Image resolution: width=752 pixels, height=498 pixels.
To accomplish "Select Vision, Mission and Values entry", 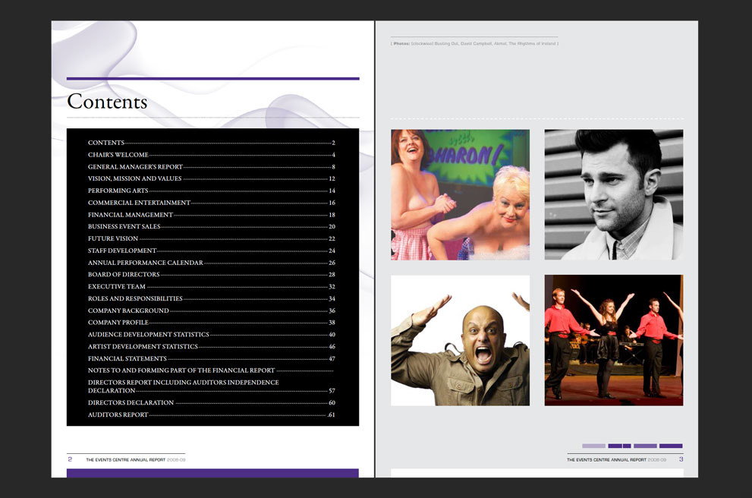I will click(134, 179).
